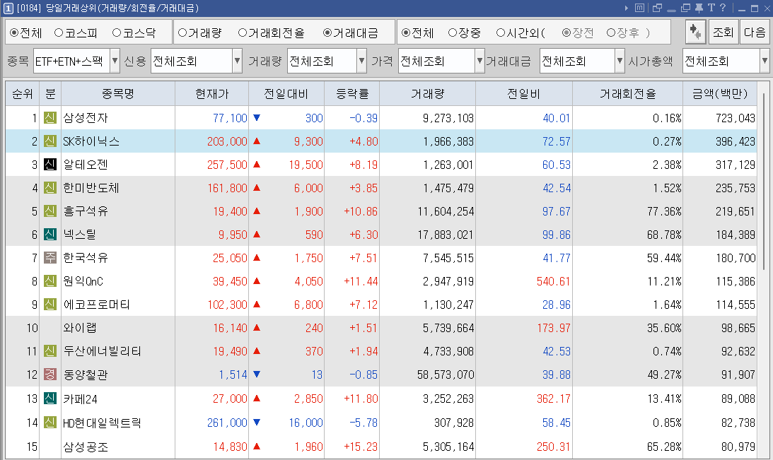773x460 pixels.
Task: Click the overlapping-windows copy icon in title bar
Action: (x=685, y=8)
